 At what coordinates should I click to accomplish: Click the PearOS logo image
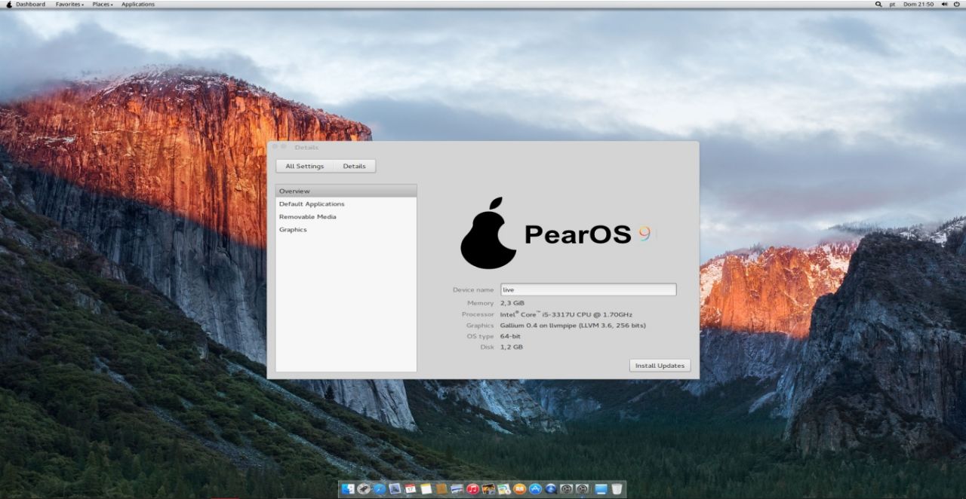tap(556, 234)
